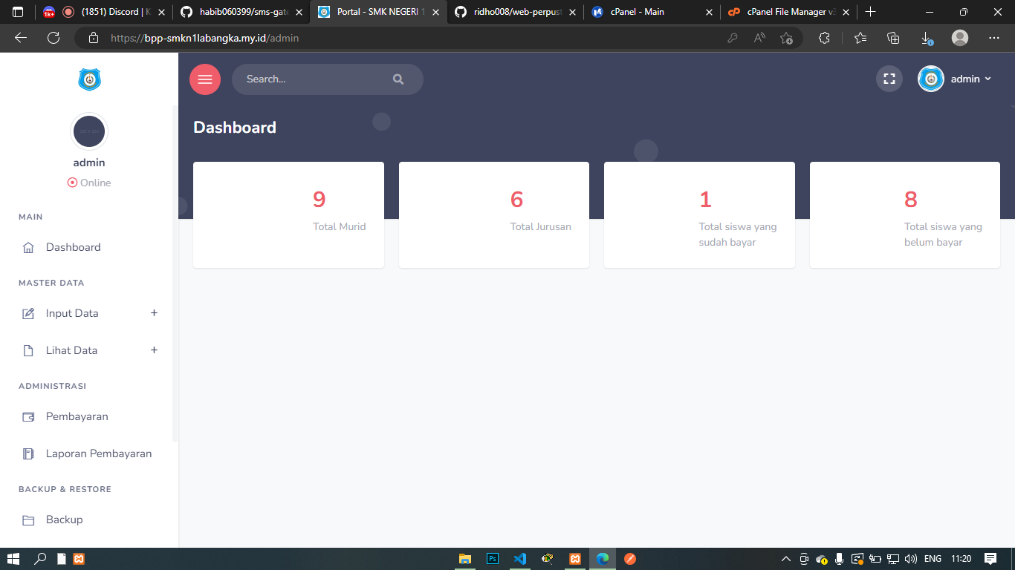Click inside the Search input field
This screenshot has height=570, width=1015.
[320, 79]
